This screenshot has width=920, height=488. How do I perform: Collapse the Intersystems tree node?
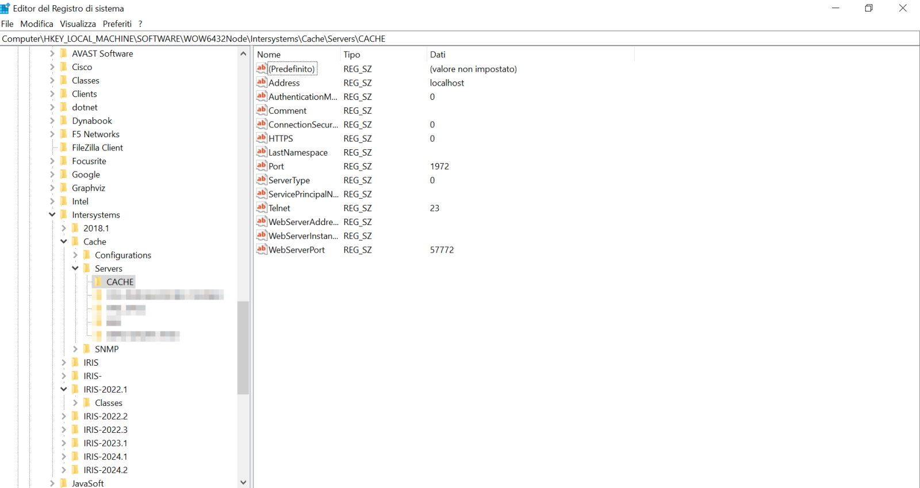[x=52, y=215]
